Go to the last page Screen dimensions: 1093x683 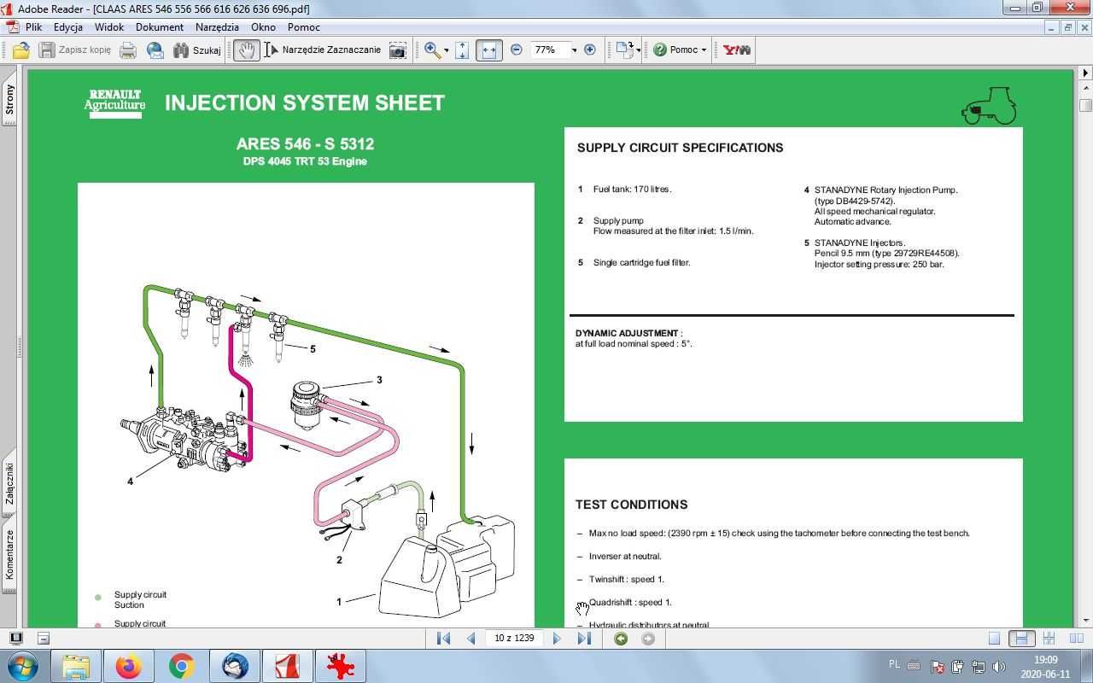[584, 639]
